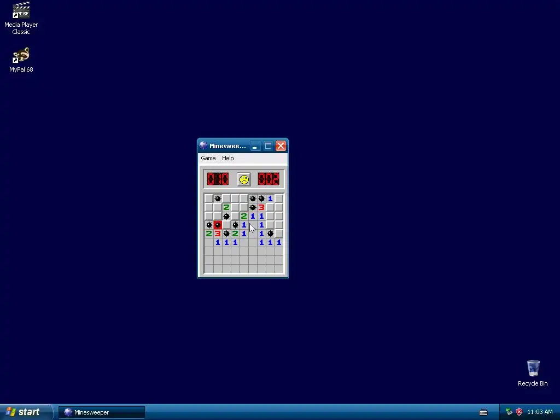Open the Windows start menu
The image size is (560, 420).
coord(26,412)
